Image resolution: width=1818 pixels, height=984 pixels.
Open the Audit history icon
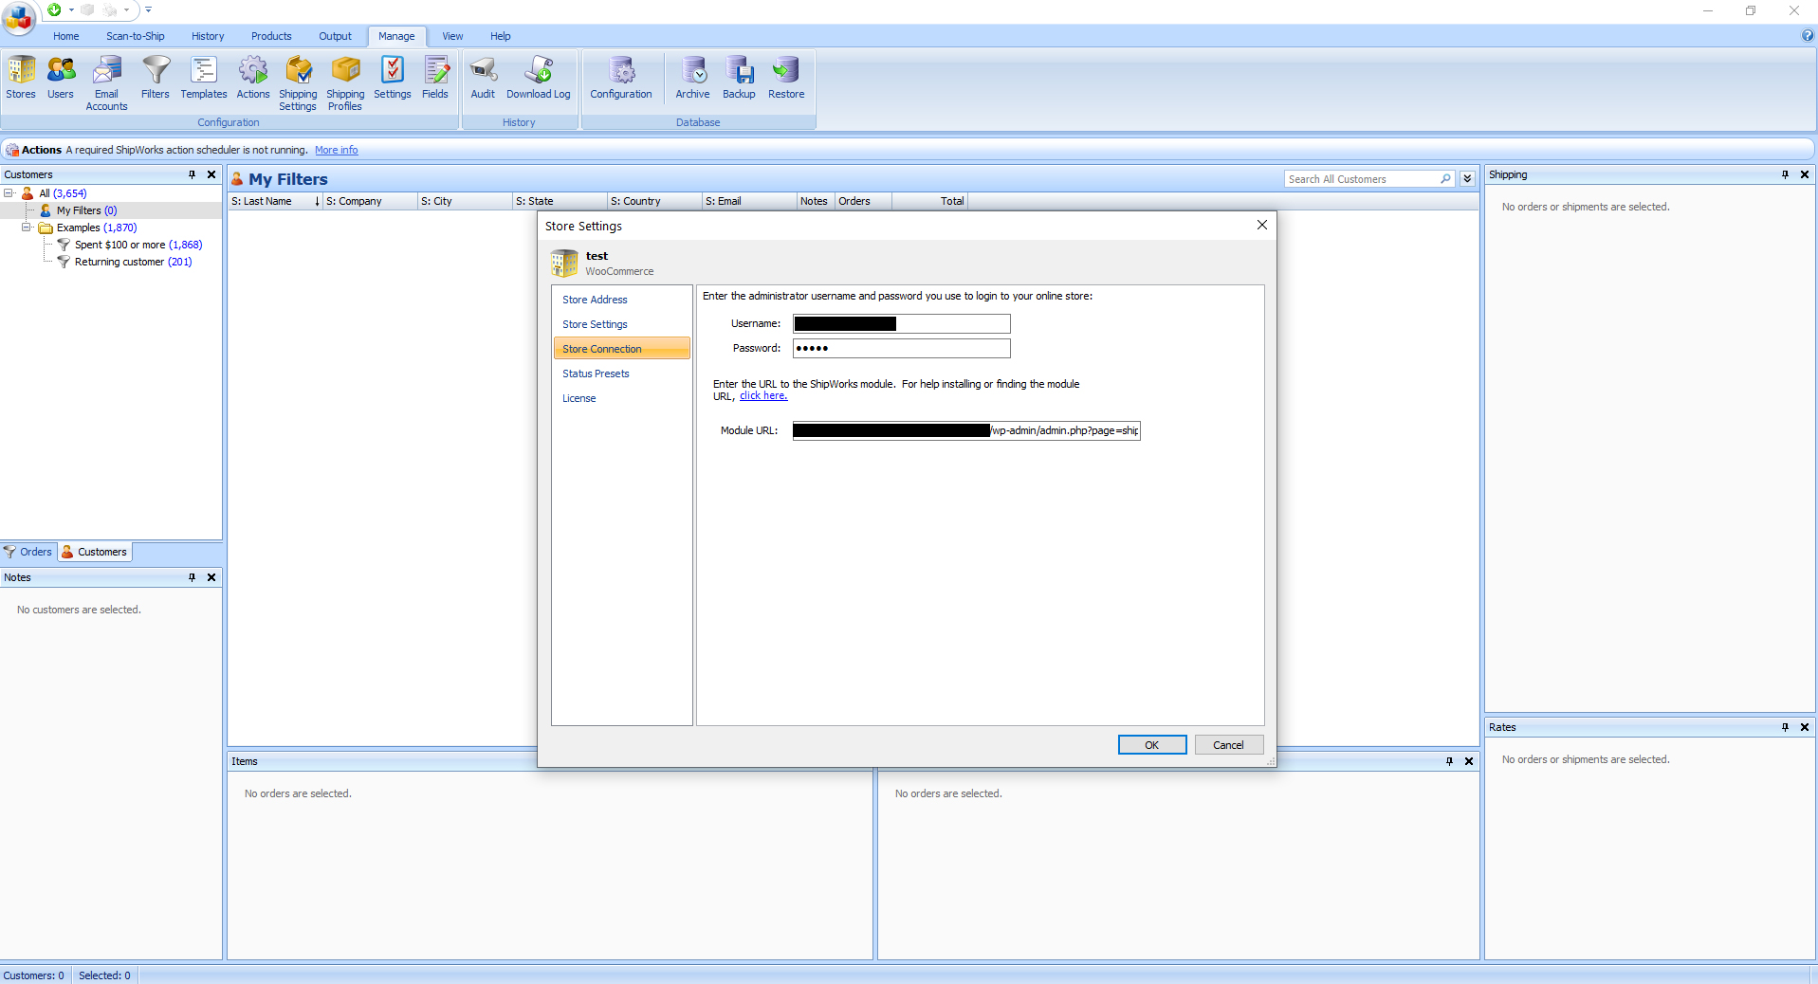tap(483, 78)
